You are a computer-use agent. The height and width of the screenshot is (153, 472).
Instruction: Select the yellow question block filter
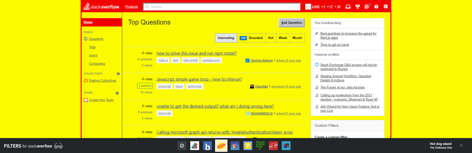coord(247,146)
